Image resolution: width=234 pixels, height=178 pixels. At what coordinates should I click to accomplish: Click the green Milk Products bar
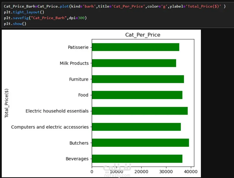134,63
